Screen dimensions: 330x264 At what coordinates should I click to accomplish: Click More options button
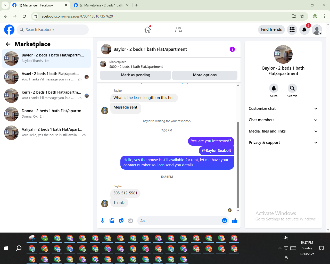point(205,75)
